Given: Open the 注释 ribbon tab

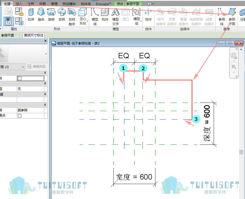Looking at the screenshot, I should click(x=30, y=4).
